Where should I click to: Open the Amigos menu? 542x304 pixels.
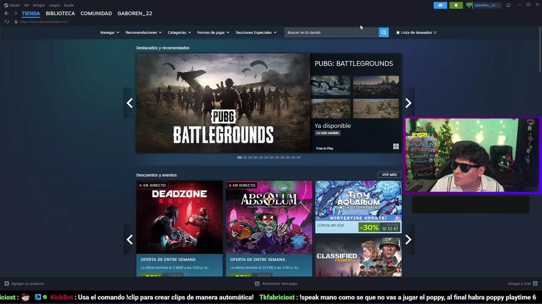click(39, 5)
